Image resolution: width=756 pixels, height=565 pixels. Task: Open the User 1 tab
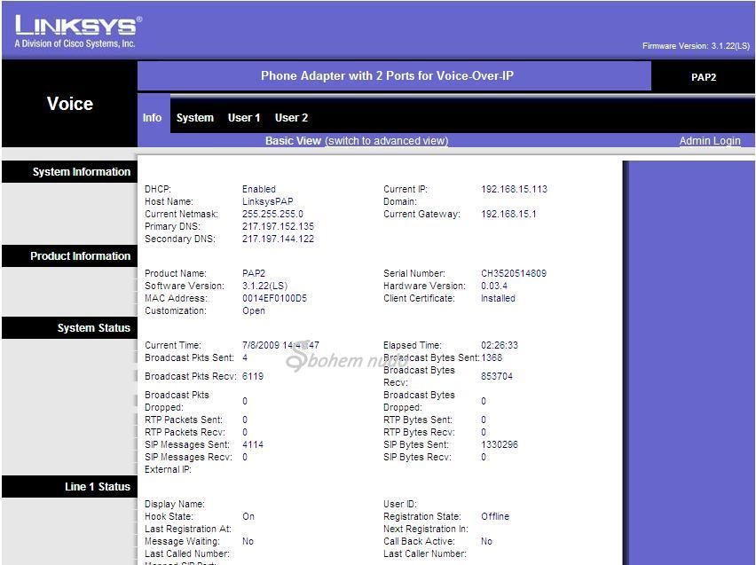(244, 117)
